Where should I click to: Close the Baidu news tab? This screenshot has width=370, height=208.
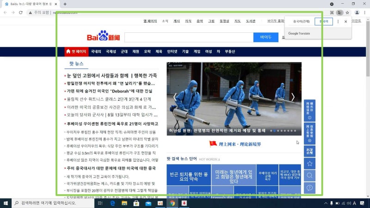pos(56,4)
